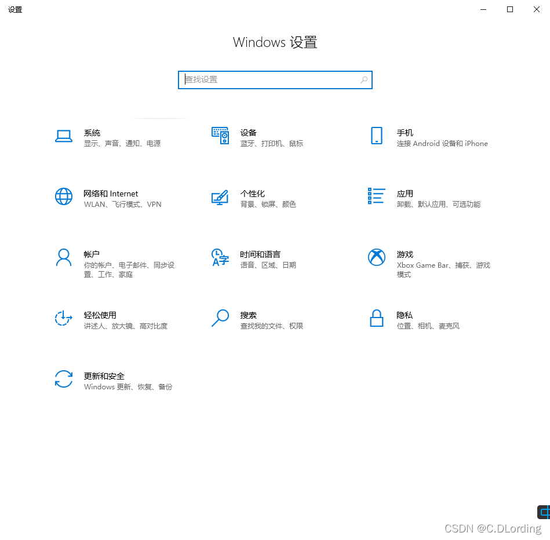
Task: Open the 游戏 Xbox icon
Action: [x=377, y=257]
